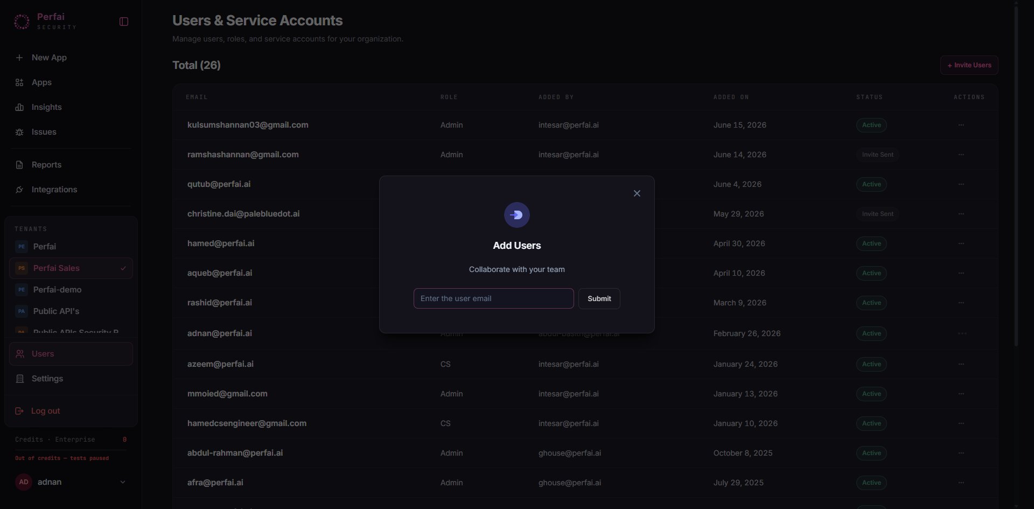Viewport: 1034px width, 509px height.
Task: Click the Status column header
Action: pos(869,97)
